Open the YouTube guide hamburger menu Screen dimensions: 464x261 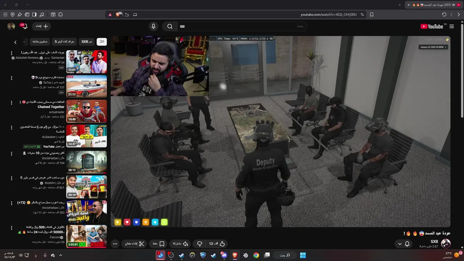pos(452,26)
